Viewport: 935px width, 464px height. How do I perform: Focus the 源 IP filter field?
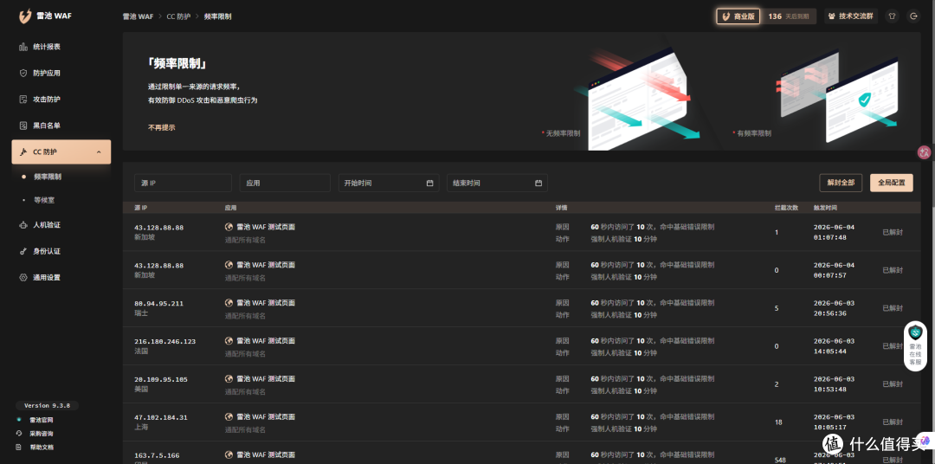(183, 184)
